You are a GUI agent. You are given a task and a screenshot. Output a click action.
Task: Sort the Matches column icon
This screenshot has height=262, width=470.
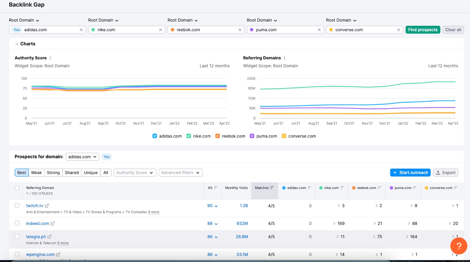pos(272,188)
